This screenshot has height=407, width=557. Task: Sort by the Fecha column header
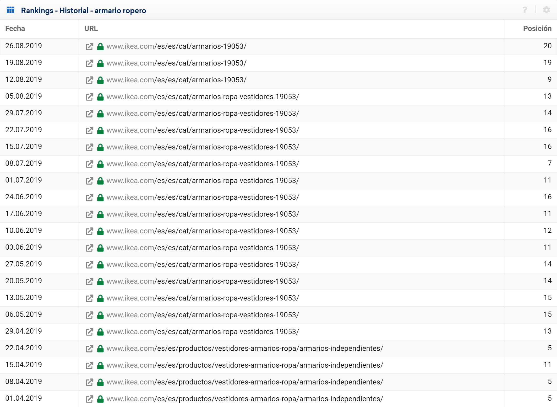(x=15, y=29)
